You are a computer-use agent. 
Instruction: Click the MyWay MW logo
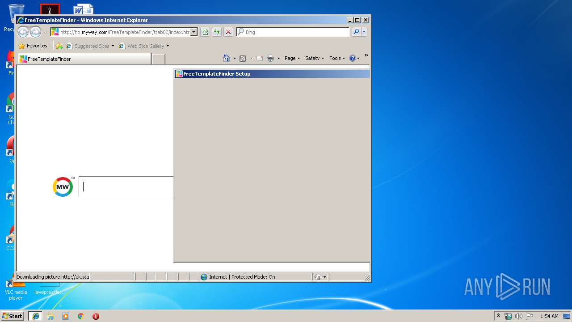[x=63, y=186]
